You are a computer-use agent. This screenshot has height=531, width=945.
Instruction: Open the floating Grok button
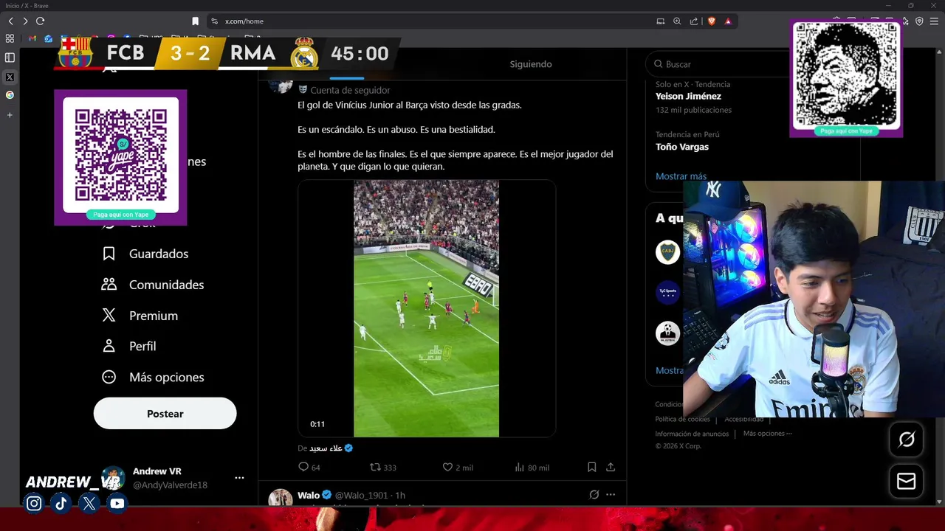point(906,440)
